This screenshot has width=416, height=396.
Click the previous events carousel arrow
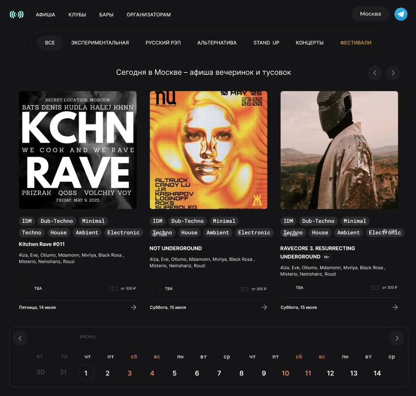(375, 73)
